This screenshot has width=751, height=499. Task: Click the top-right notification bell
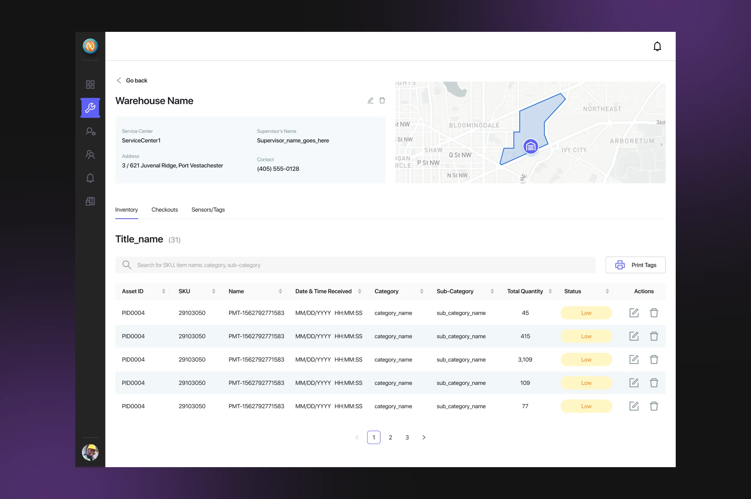(657, 47)
